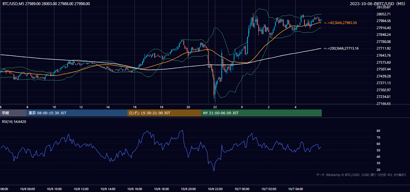The image size is (410, 192).
Task: Click the データ: Bitstamp の BTC/USD attribution text
Action: [x=361, y=175]
